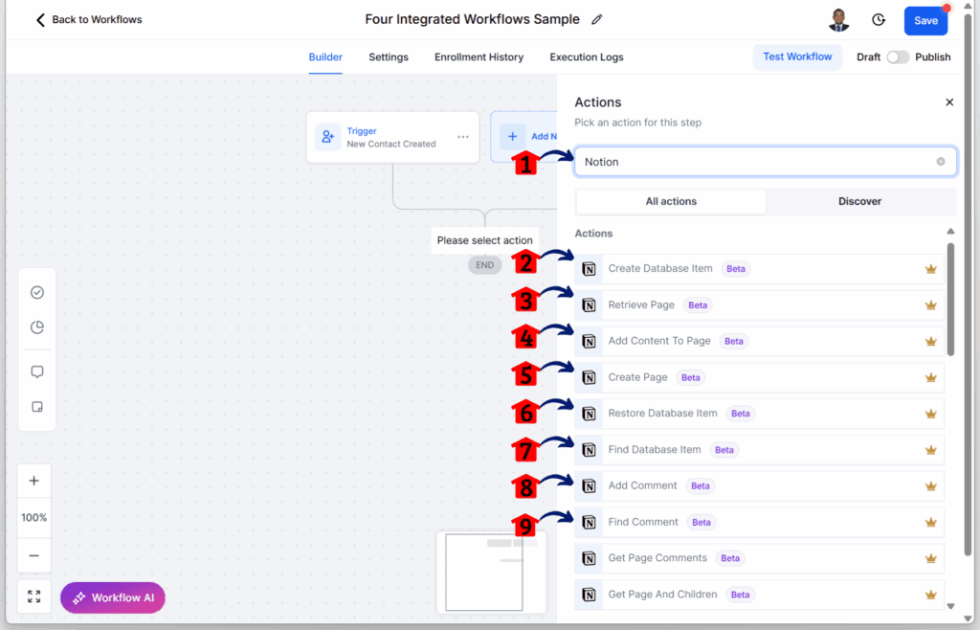The image size is (980, 630).
Task: Click the Please select action placeholder
Action: (485, 240)
